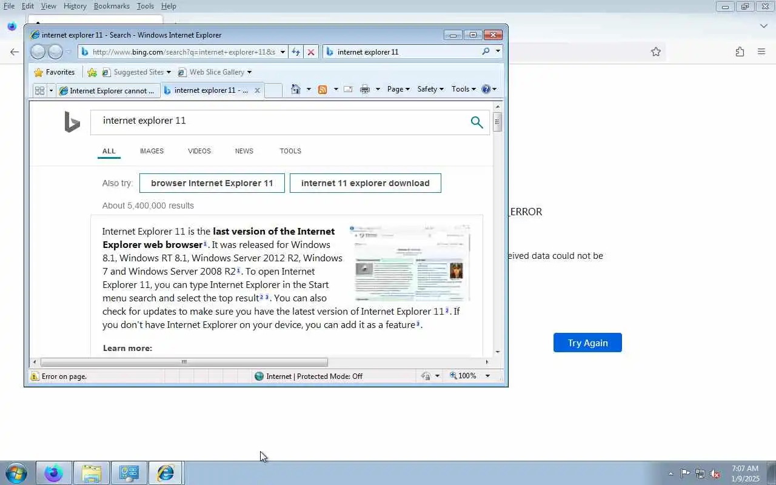Click the IE address bar URL field
The image size is (776, 485).
point(184,52)
